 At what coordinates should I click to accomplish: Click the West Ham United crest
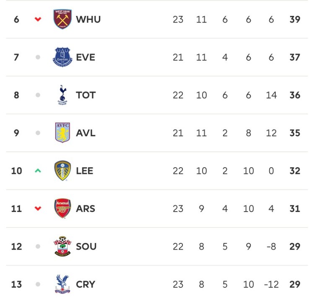coord(62,19)
